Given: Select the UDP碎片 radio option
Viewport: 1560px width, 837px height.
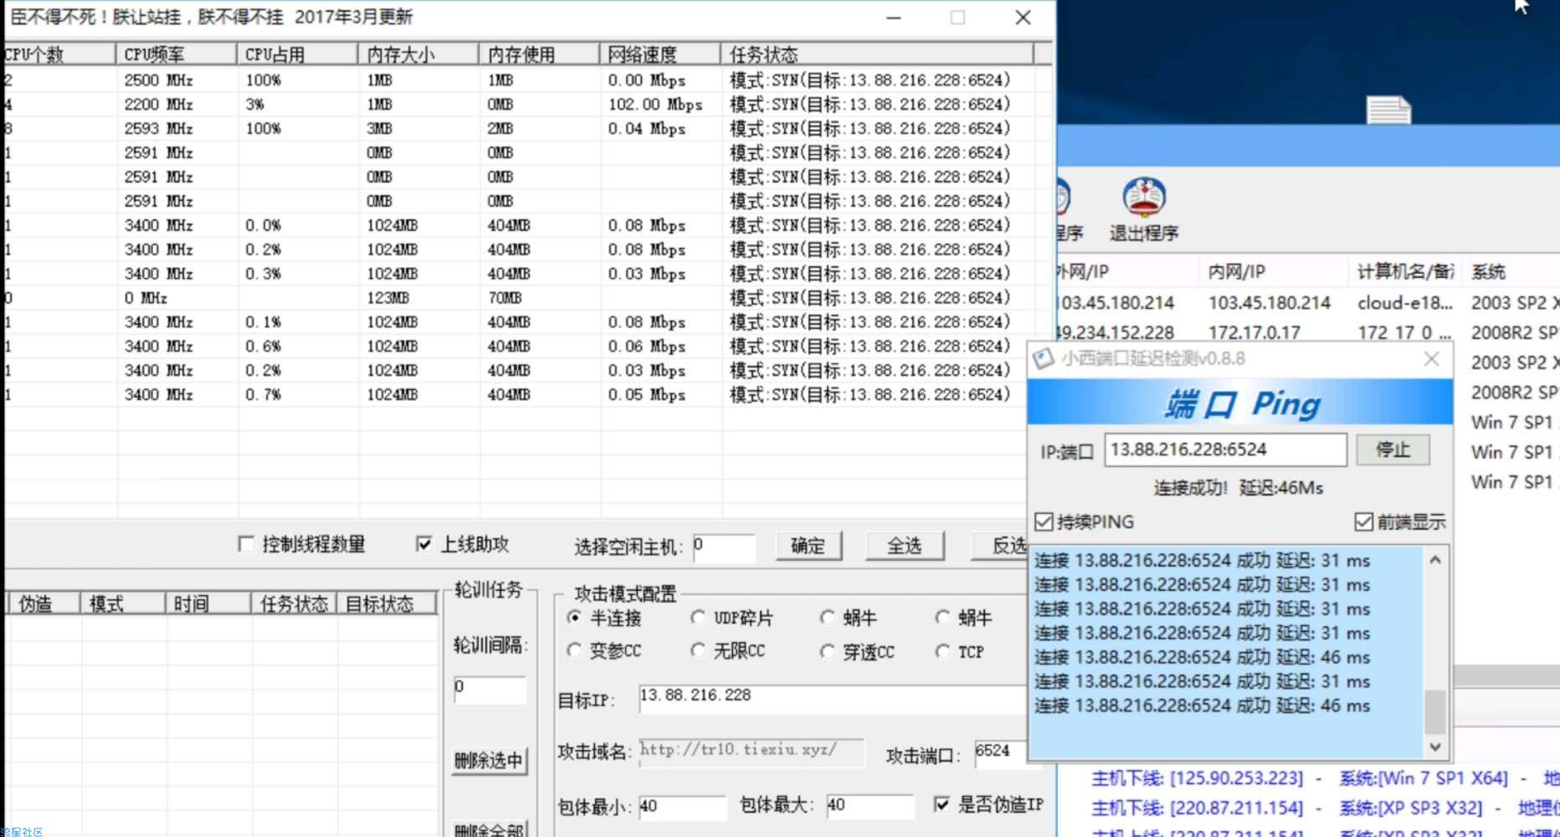Looking at the screenshot, I should 698,618.
